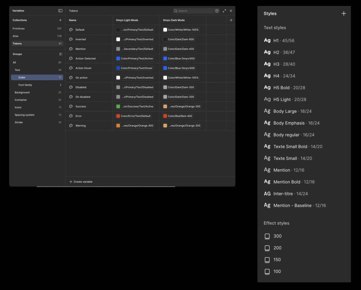
Task: Select the H1 45/56 text style
Action: tap(284, 40)
